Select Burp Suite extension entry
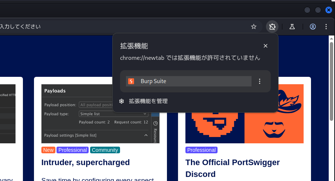The image size is (335, 181). pyautogui.click(x=189, y=81)
